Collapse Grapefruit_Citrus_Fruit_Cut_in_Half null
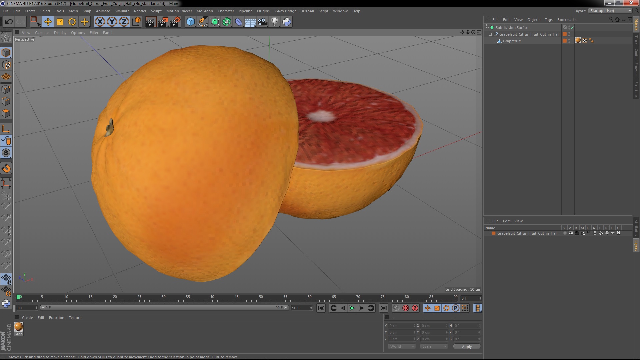 tap(490, 34)
